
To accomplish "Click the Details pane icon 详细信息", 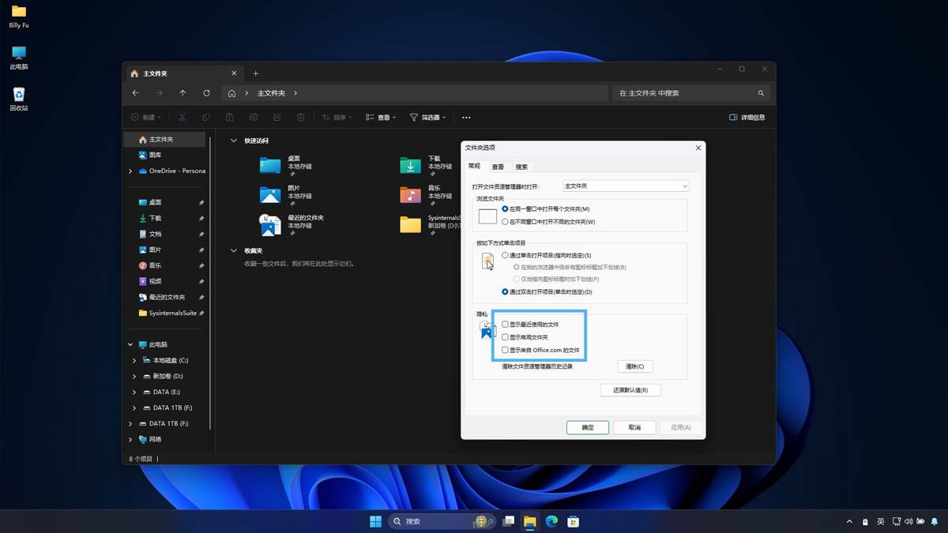I will tap(746, 117).
